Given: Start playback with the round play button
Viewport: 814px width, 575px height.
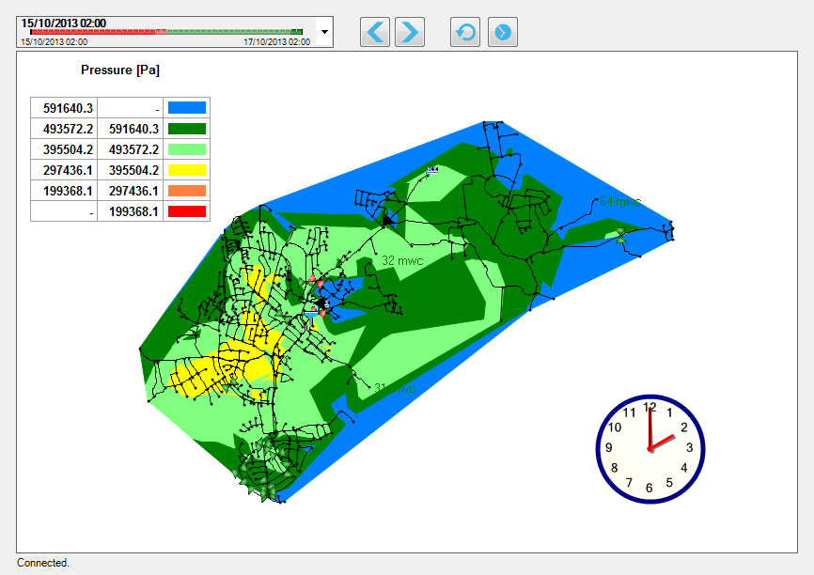Looking at the screenshot, I should tap(503, 32).
